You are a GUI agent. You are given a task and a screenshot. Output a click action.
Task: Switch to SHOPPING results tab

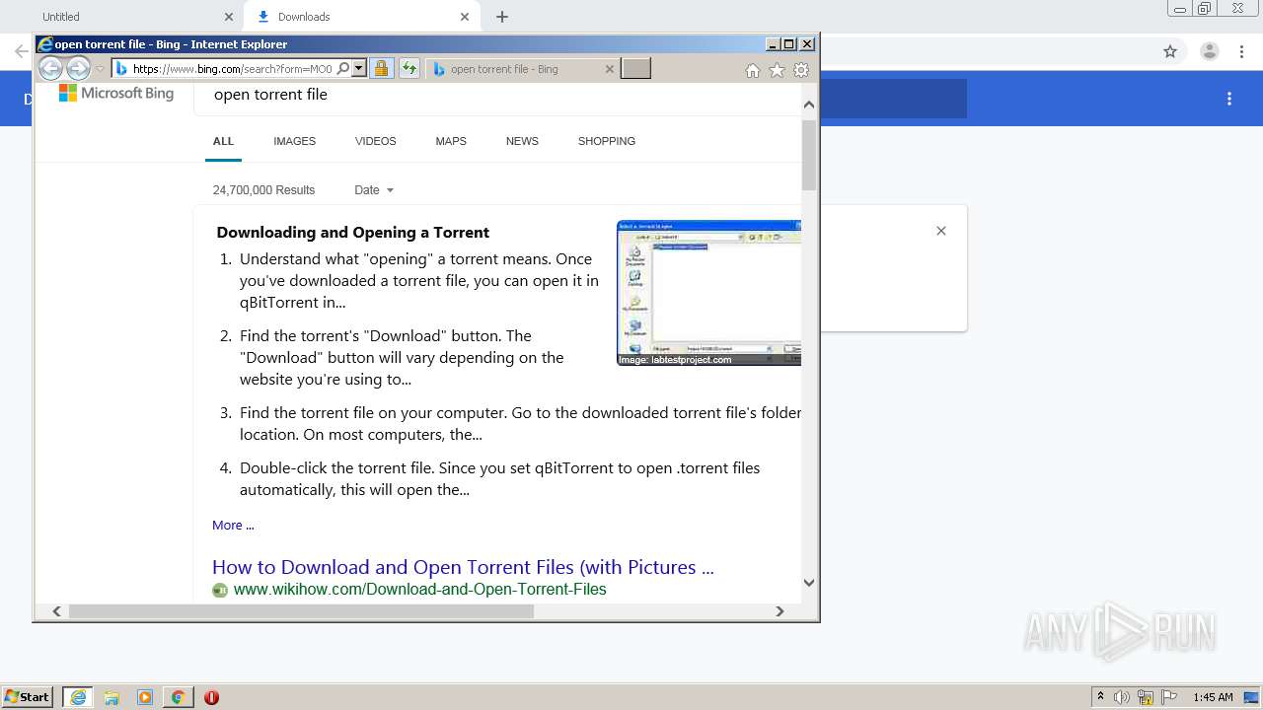(x=607, y=141)
